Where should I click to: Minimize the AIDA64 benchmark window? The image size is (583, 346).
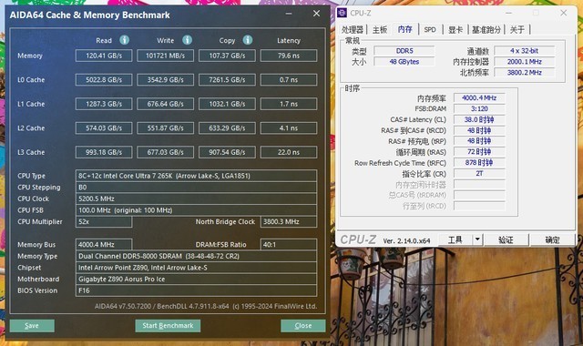(x=289, y=15)
